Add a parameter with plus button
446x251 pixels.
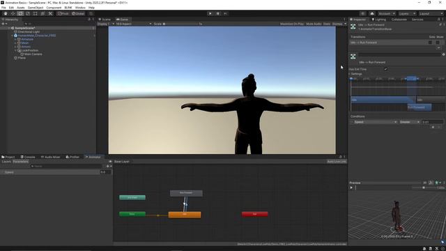click(x=108, y=166)
